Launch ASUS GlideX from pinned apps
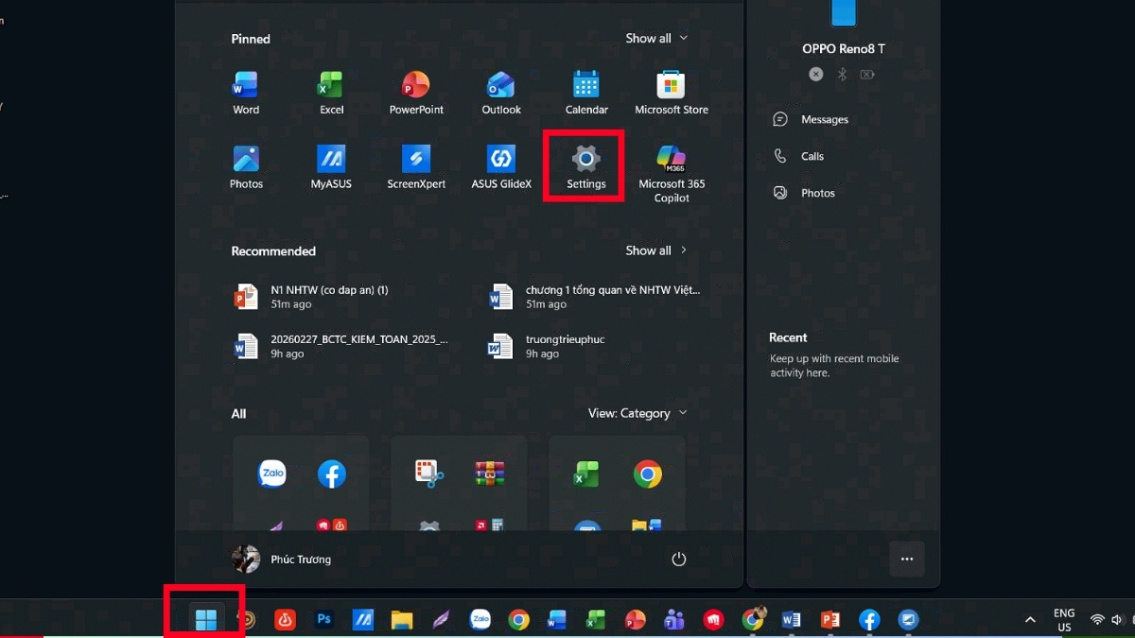1135x638 pixels. click(501, 166)
